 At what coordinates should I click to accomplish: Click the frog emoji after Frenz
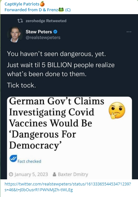tap(61, 10)
